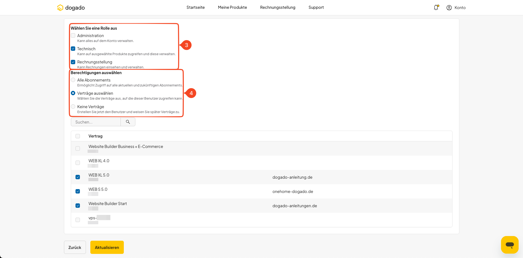Open Rechnungsstellung in top navigation
This screenshot has width=523, height=258.
point(278,7)
